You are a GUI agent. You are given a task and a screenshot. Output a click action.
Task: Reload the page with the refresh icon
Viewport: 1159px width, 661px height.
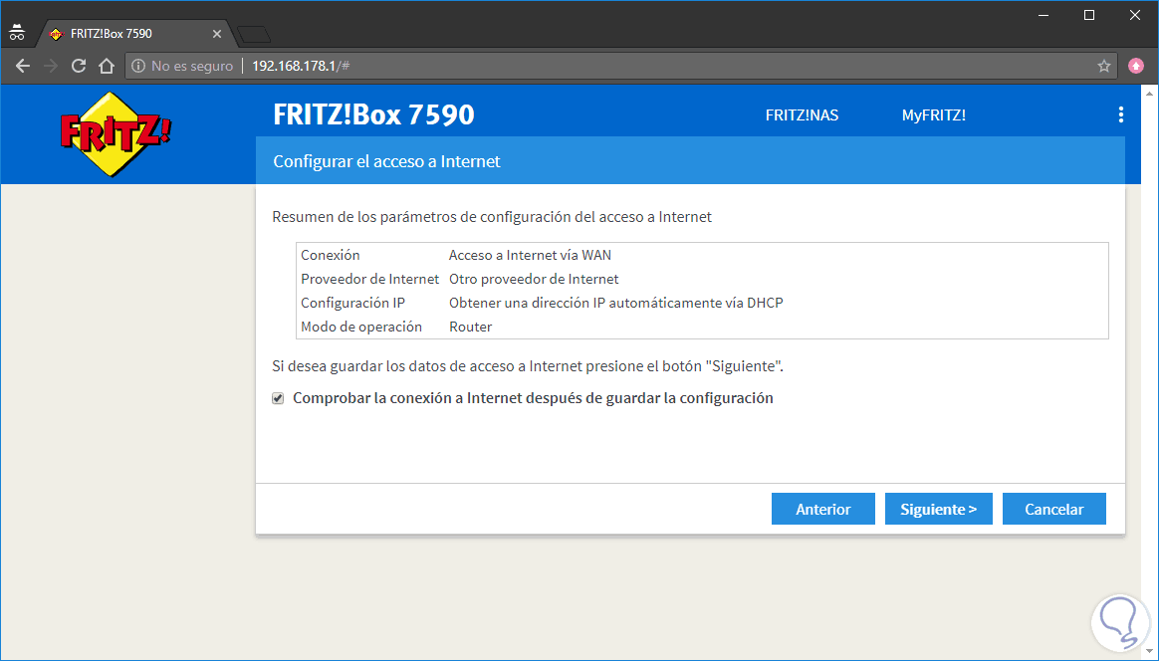[79, 66]
